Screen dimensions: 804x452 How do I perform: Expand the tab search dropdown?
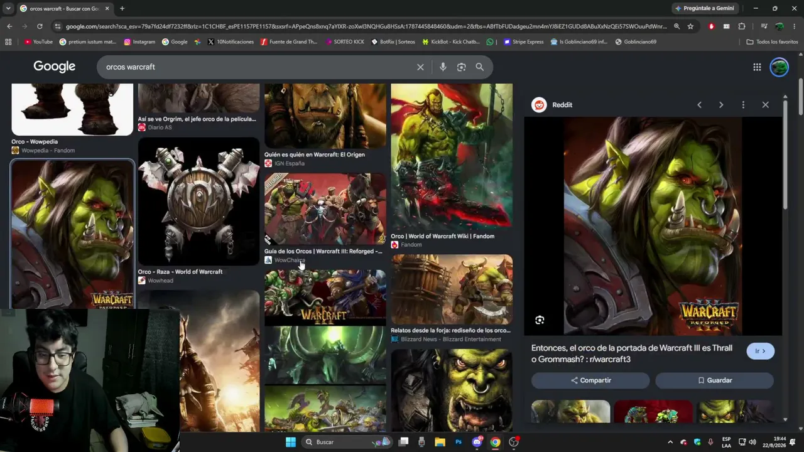point(8,9)
